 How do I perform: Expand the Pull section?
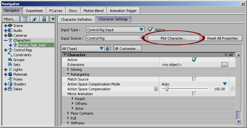pyautogui.click(x=68, y=118)
